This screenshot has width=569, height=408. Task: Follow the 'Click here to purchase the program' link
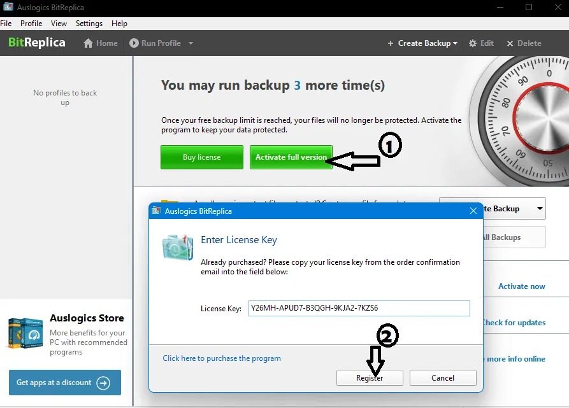click(222, 358)
